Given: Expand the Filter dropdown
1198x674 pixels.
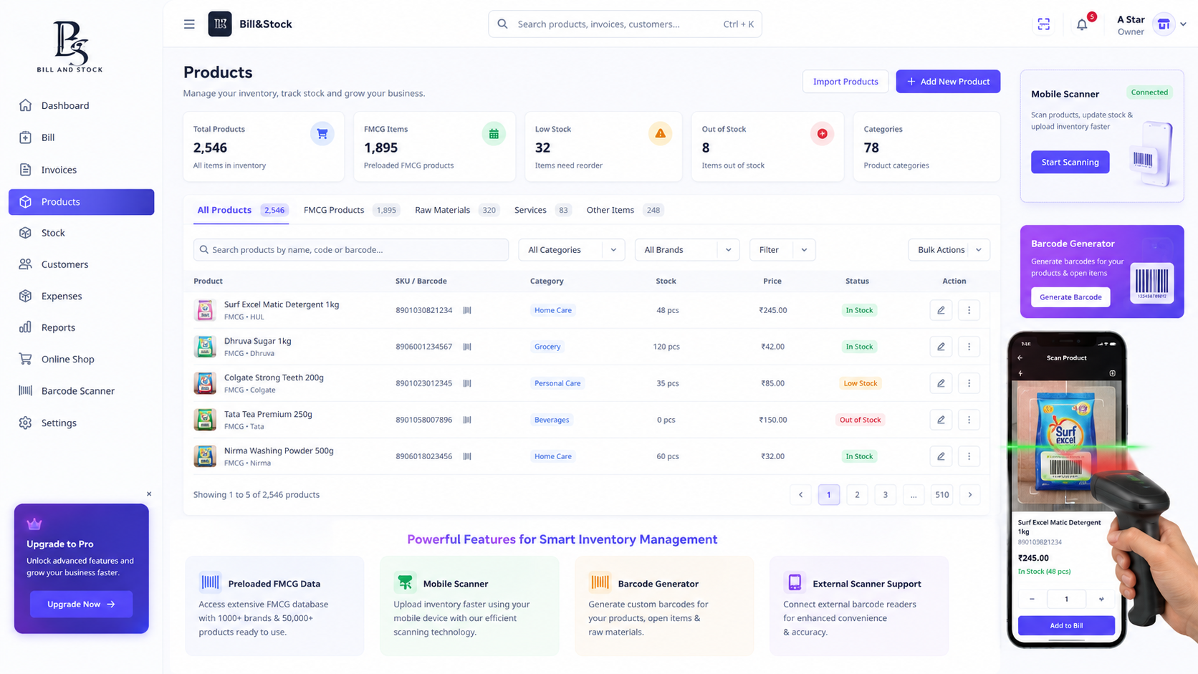Looking at the screenshot, I should 782,250.
